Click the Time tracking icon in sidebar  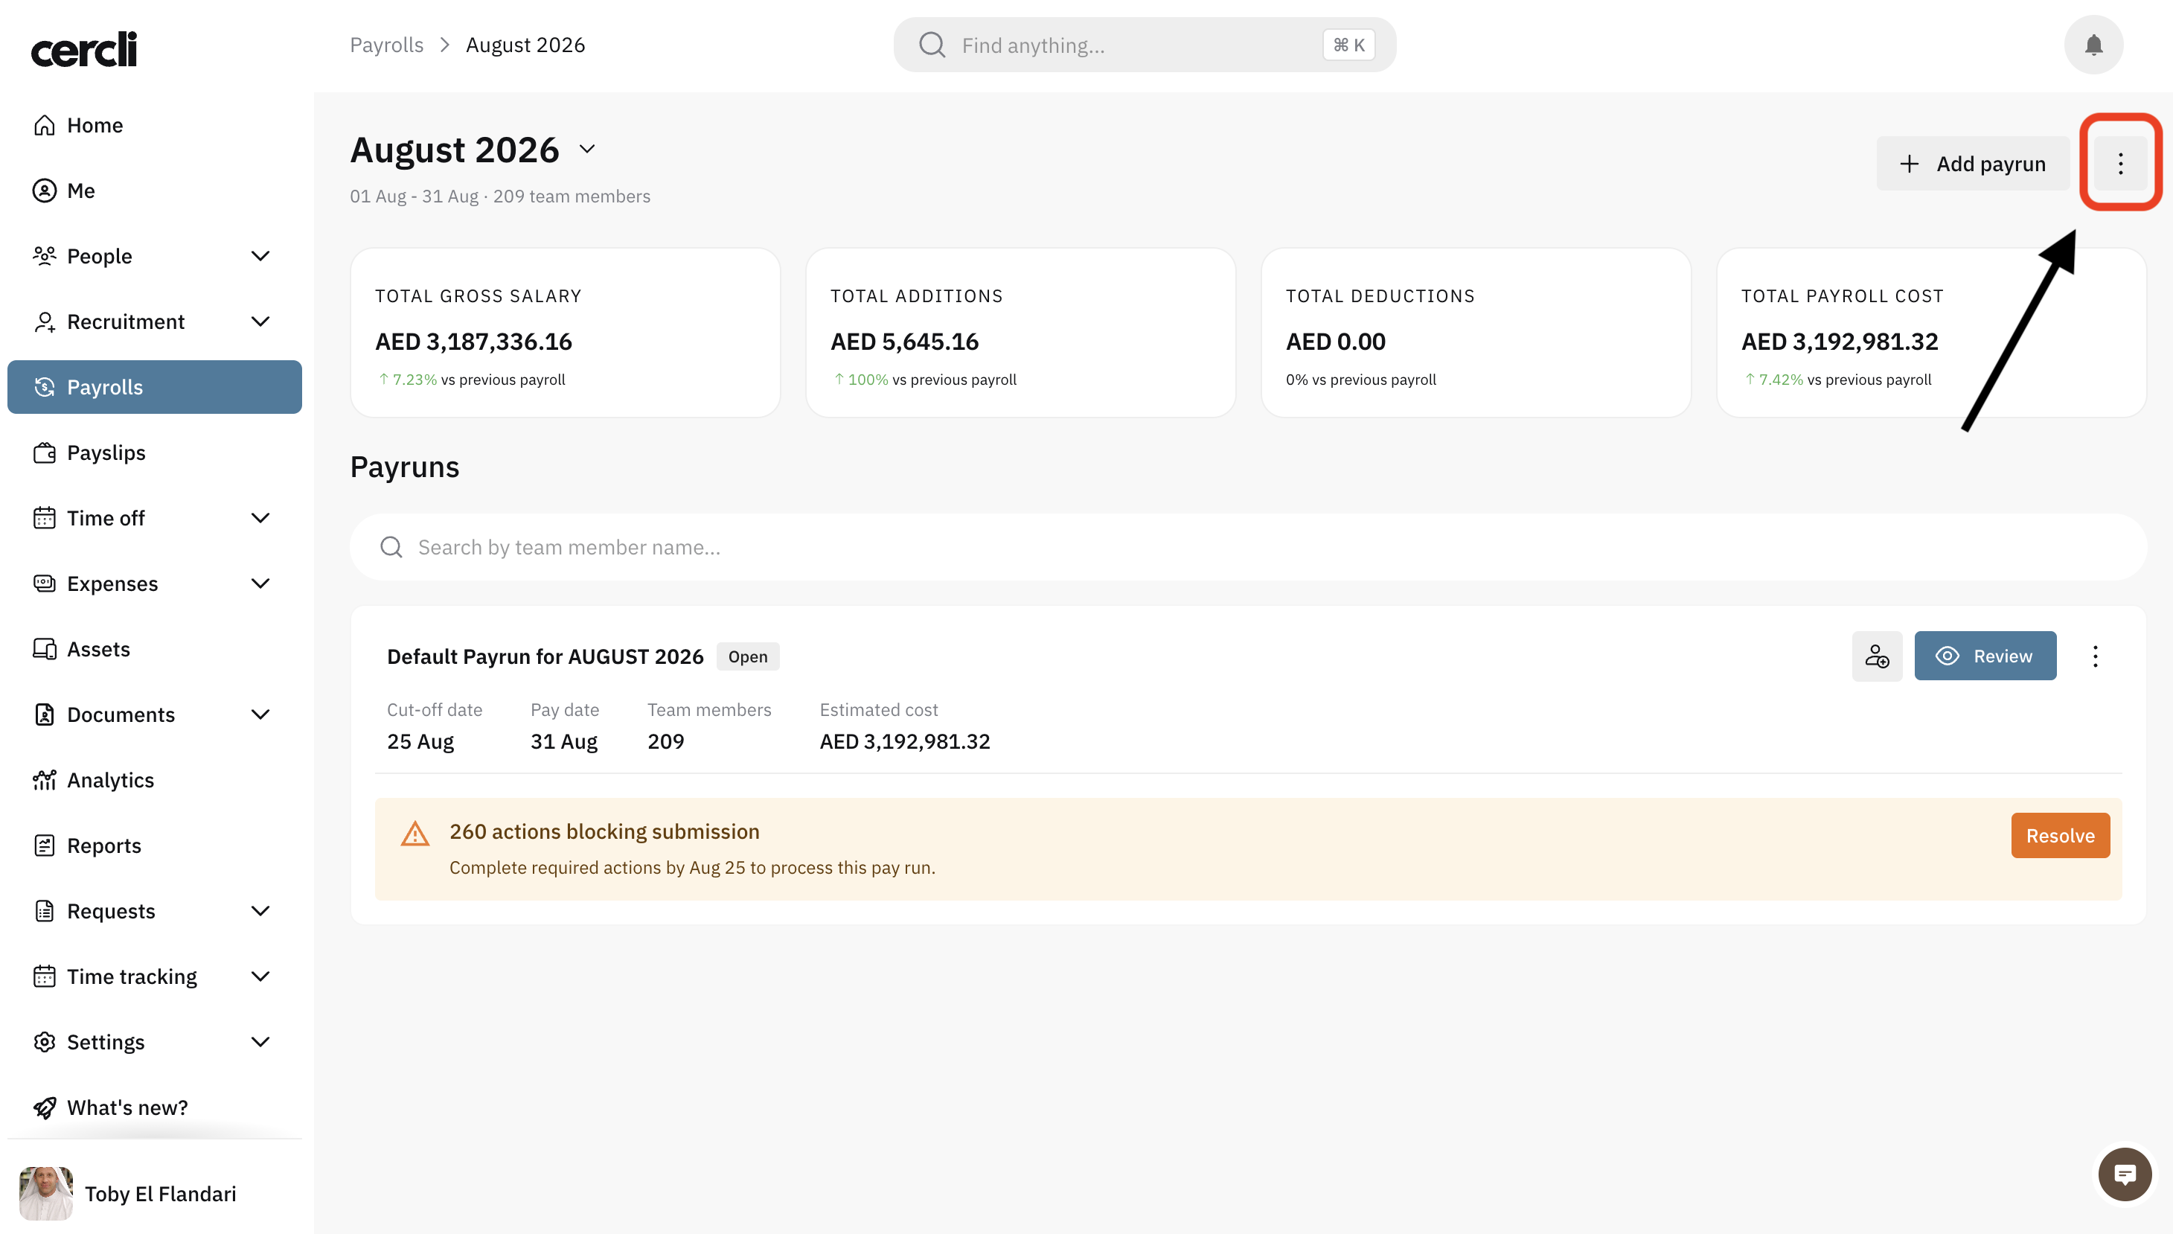point(45,976)
